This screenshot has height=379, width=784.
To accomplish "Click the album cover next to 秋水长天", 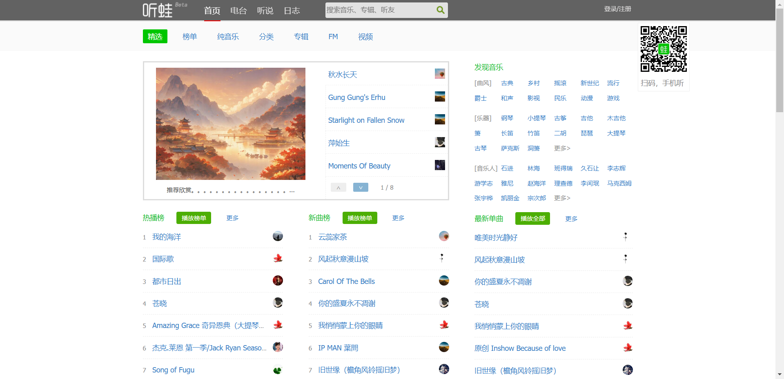I will pos(440,74).
